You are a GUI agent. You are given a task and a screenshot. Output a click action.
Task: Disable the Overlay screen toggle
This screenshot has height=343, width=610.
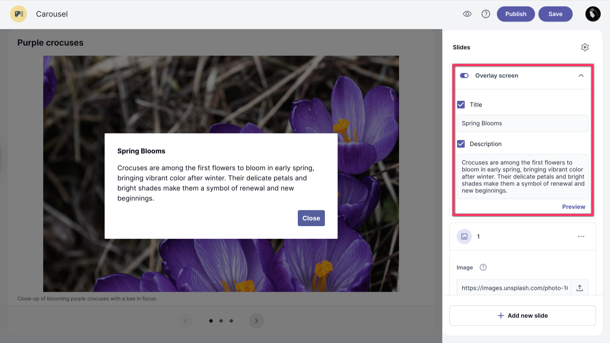point(464,76)
